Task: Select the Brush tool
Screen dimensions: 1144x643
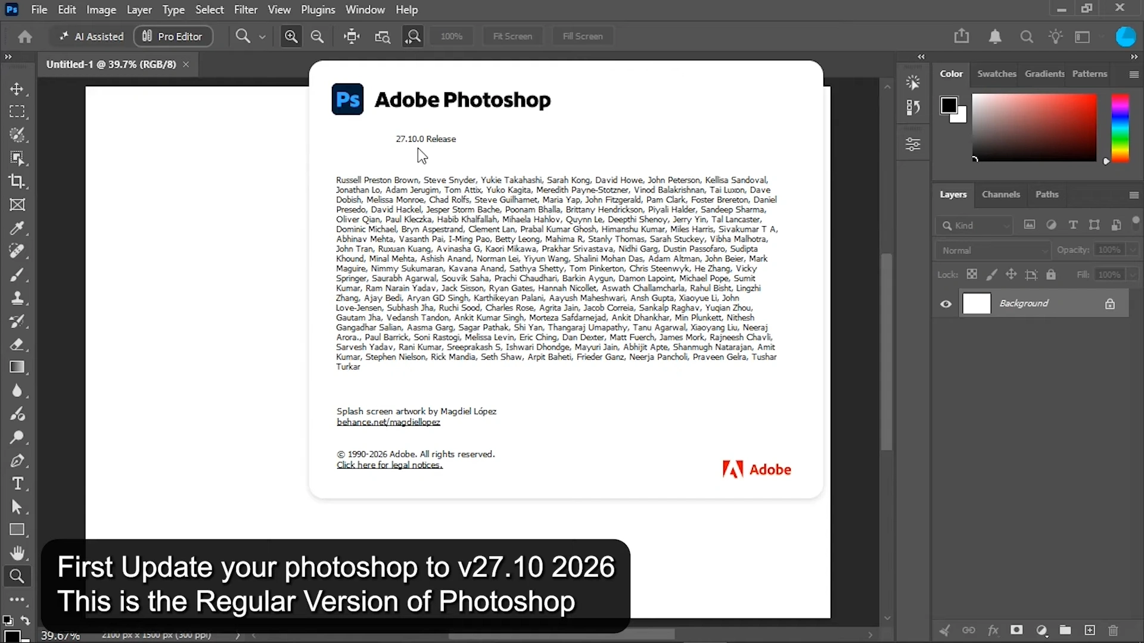Action: pos(17,274)
